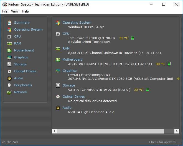Open Peripherals section in sidebar

(x=23, y=85)
